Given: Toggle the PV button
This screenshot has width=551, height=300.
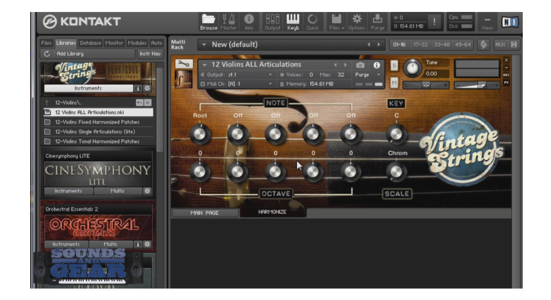Looking at the screenshot, I should pos(506,82).
